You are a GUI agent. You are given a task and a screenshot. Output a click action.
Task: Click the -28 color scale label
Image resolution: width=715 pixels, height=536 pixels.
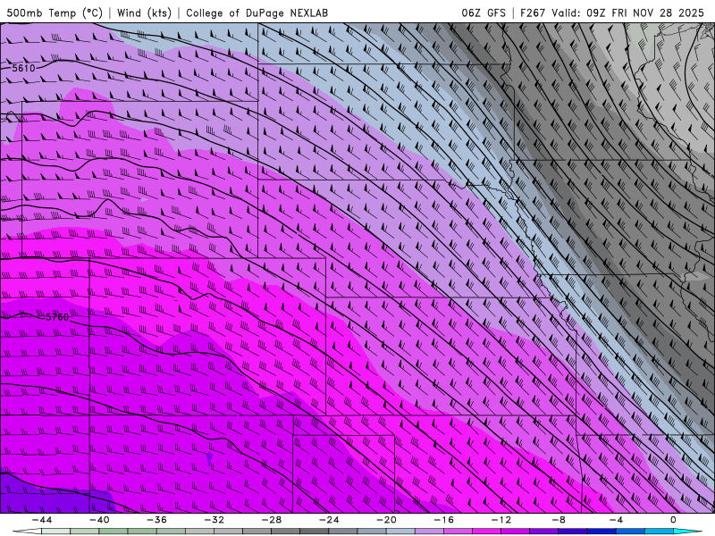tap(272, 520)
